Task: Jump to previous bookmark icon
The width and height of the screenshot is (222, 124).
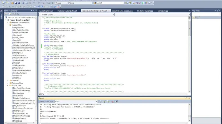Action: point(39,6)
